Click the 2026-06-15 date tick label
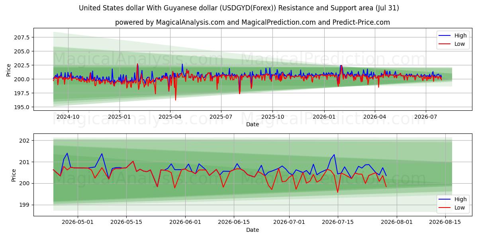 (234, 223)
